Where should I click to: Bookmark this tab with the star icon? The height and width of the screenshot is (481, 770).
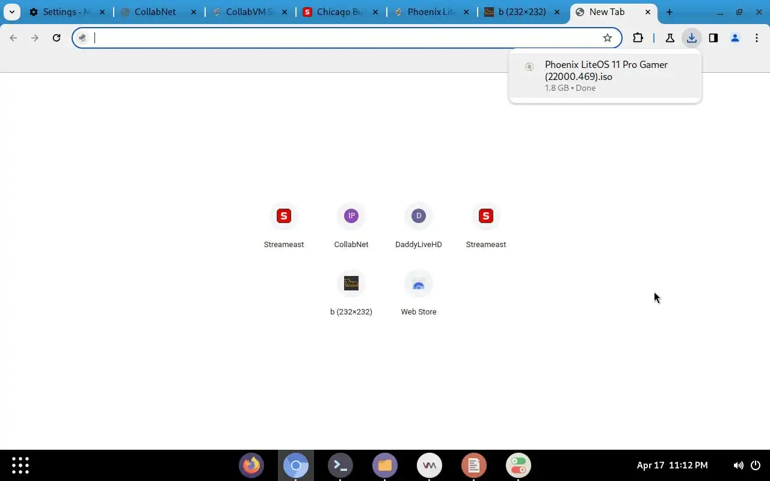(x=608, y=38)
